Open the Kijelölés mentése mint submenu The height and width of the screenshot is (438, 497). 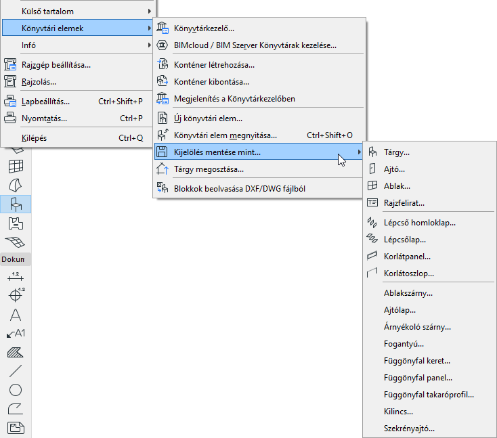click(259, 152)
